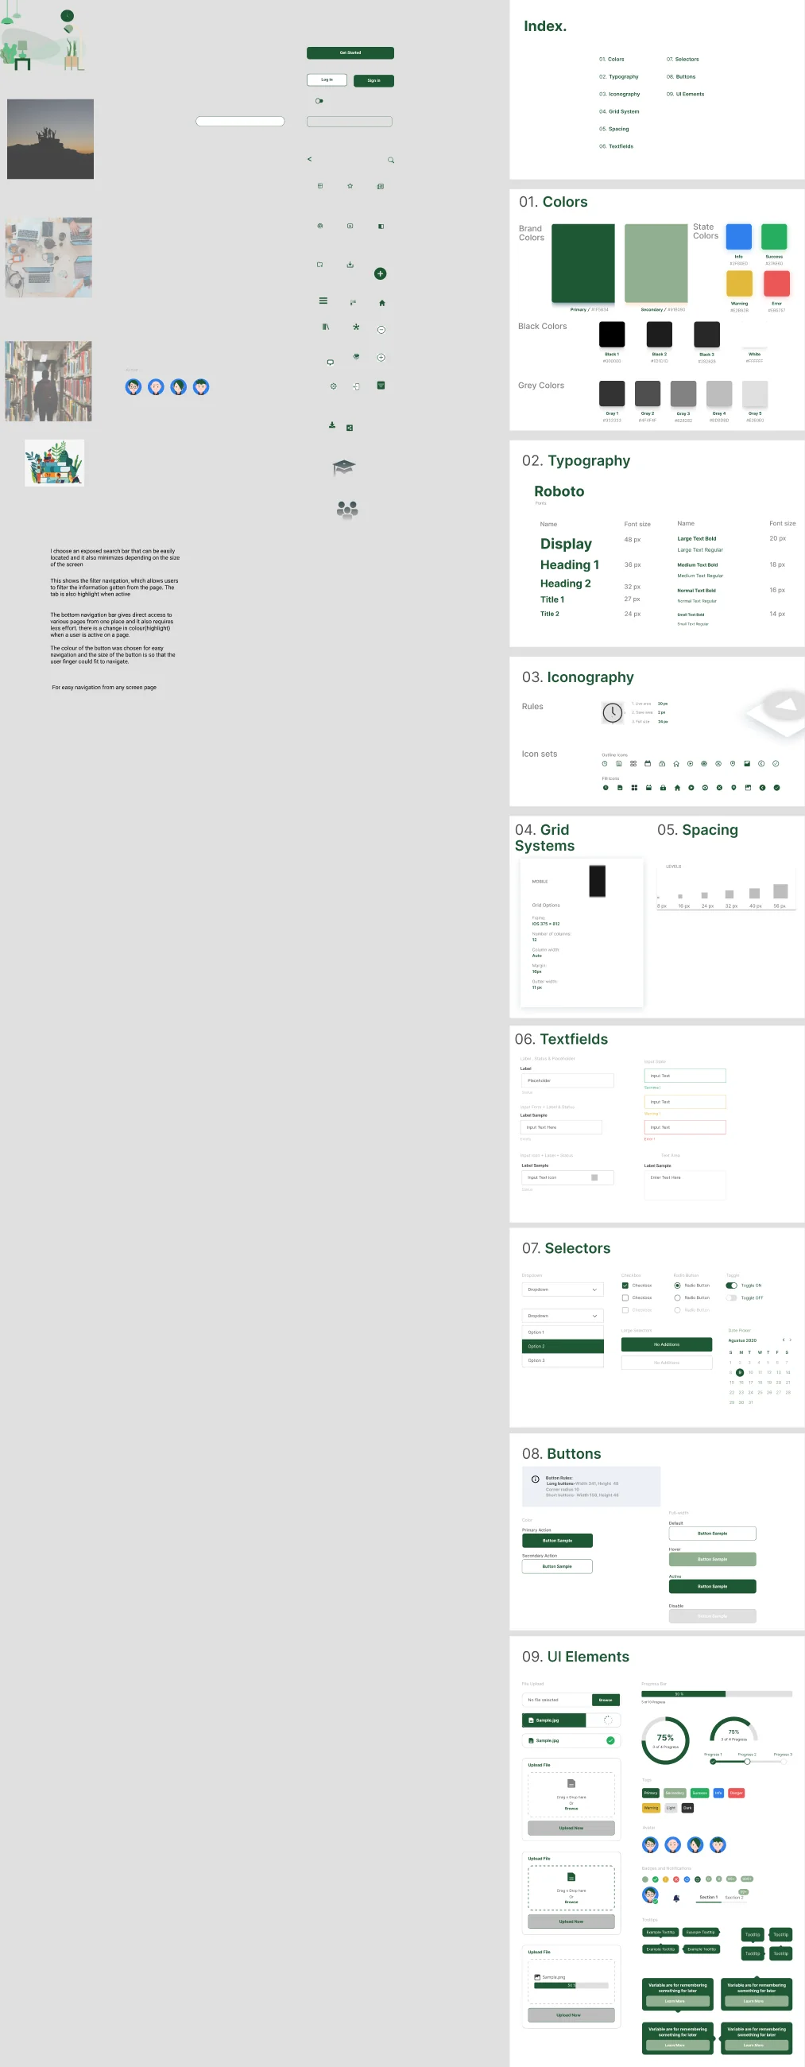Click the grey group of people icon
This screenshot has height=2067, width=805.
click(347, 510)
